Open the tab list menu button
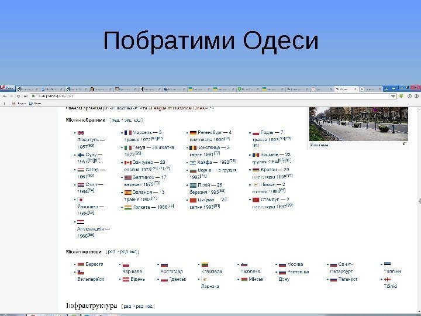 394,89
